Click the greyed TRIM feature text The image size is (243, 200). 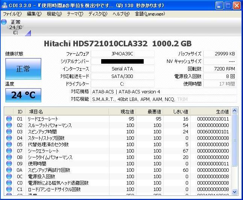tap(182, 99)
